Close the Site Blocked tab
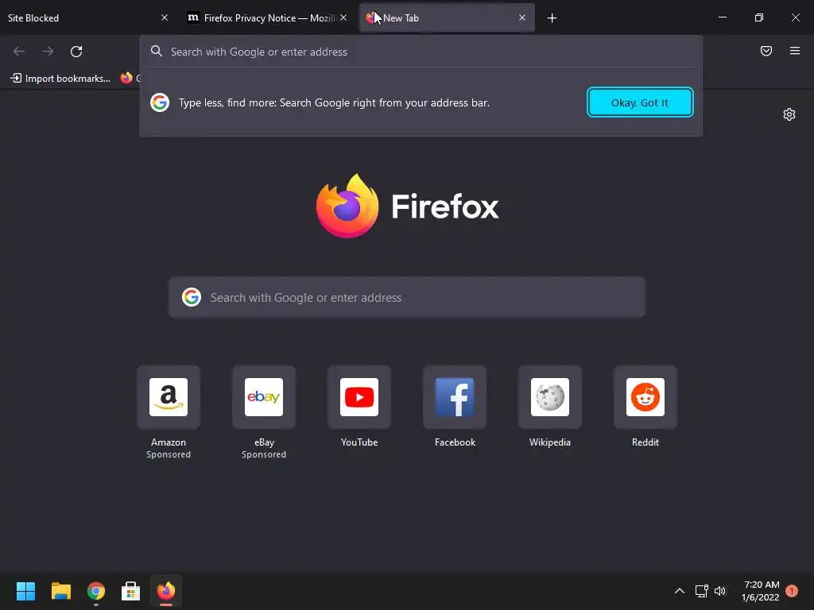This screenshot has width=814, height=610. point(165,17)
